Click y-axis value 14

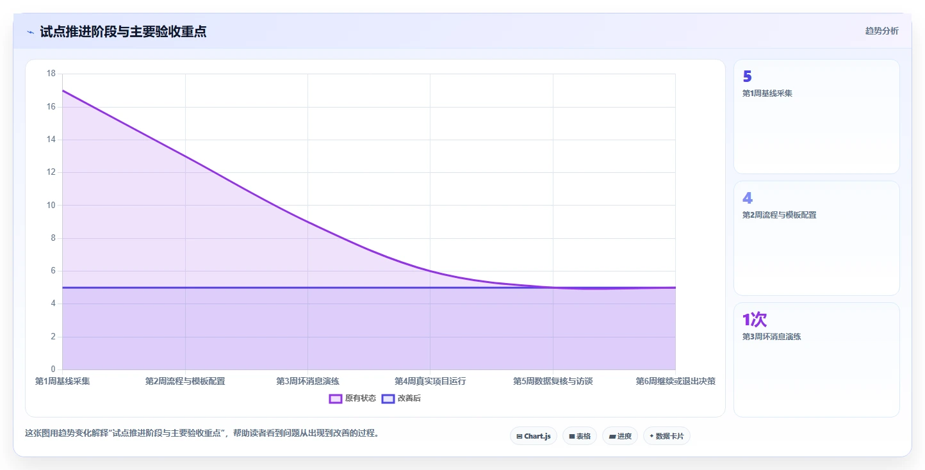51,140
